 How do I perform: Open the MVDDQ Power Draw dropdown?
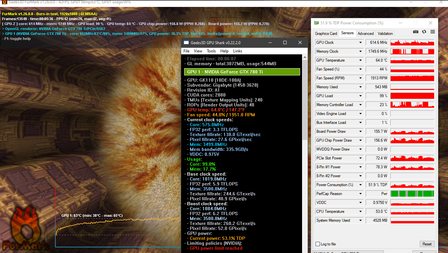360,149
